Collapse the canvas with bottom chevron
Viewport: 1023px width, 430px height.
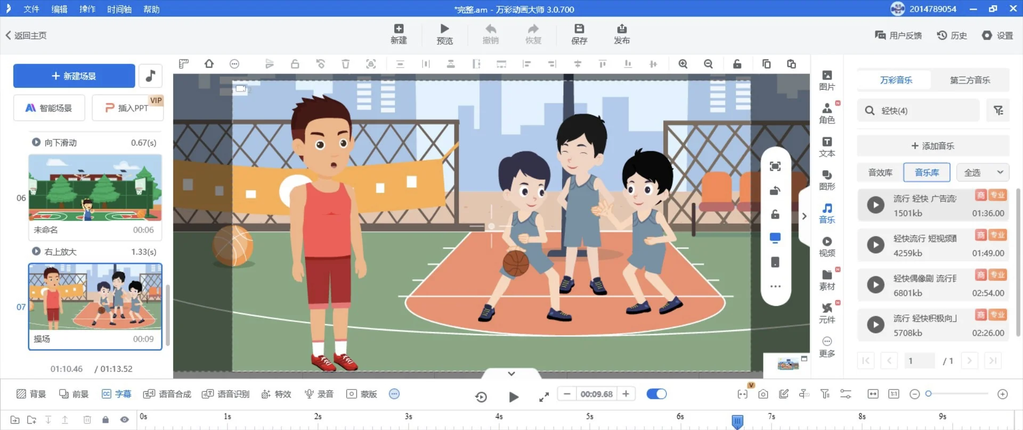coord(511,374)
